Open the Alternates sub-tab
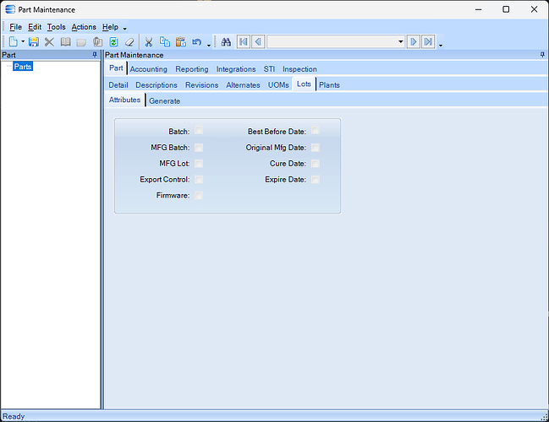This screenshot has height=422, width=549. click(x=243, y=85)
